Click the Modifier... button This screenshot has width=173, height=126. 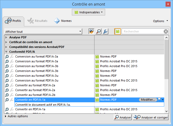pyautogui.click(x=148, y=100)
